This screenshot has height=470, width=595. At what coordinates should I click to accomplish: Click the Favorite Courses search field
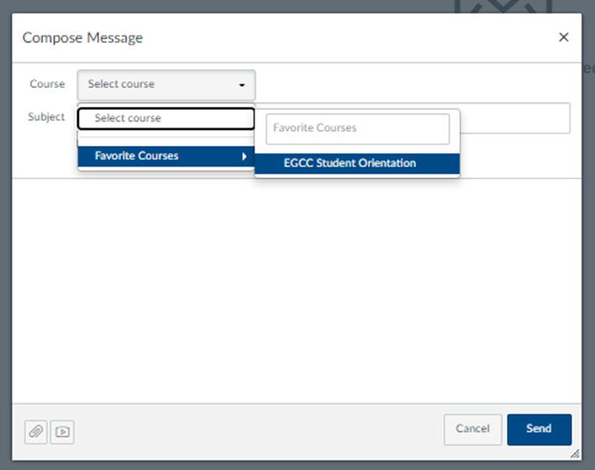point(357,129)
